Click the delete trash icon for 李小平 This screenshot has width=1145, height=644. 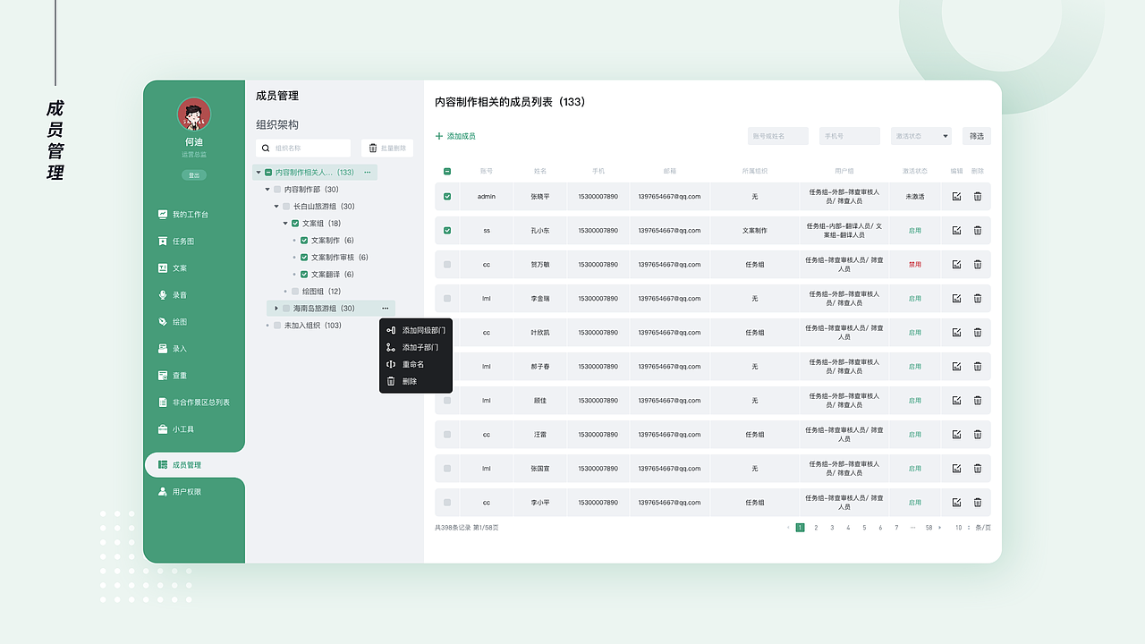pyautogui.click(x=977, y=503)
